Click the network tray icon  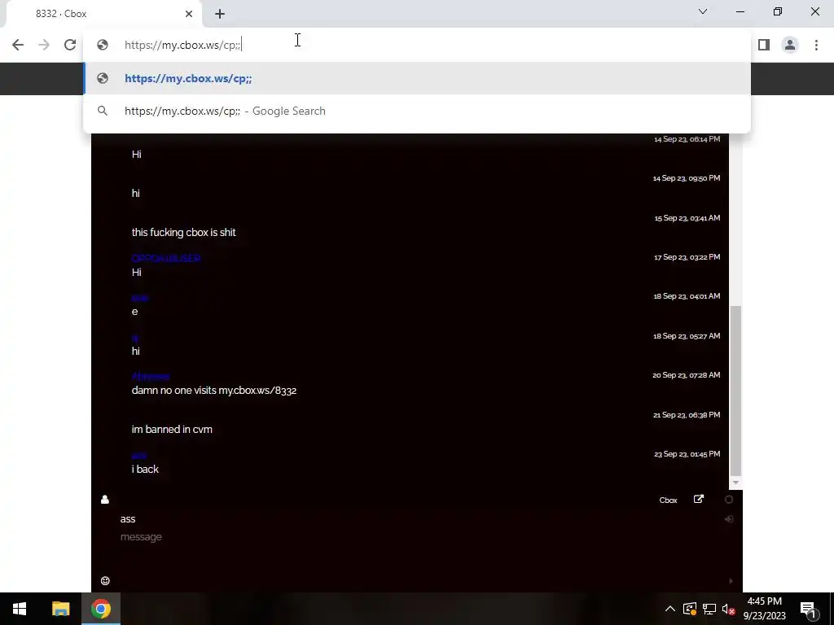(x=709, y=609)
